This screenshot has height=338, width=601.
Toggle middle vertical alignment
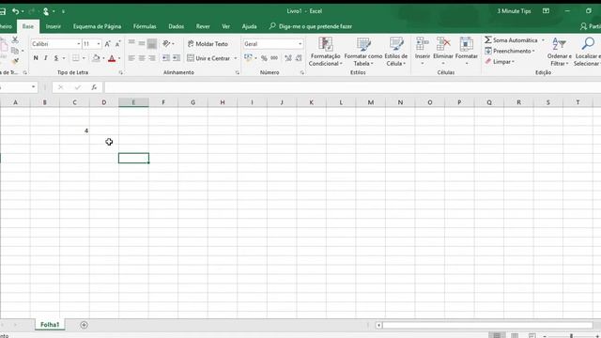tap(142, 44)
